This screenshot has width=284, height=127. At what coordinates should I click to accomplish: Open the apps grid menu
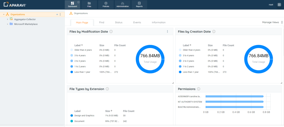(x=279, y=5)
